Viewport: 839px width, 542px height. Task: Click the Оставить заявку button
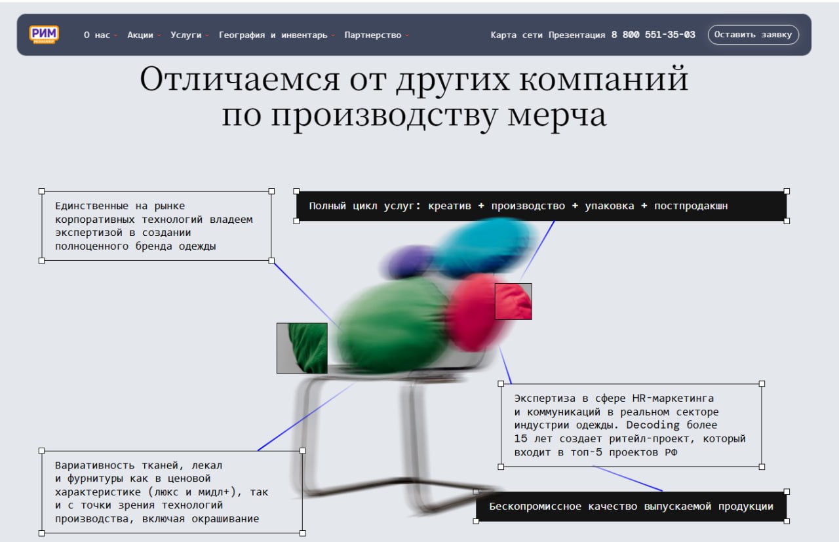point(753,35)
